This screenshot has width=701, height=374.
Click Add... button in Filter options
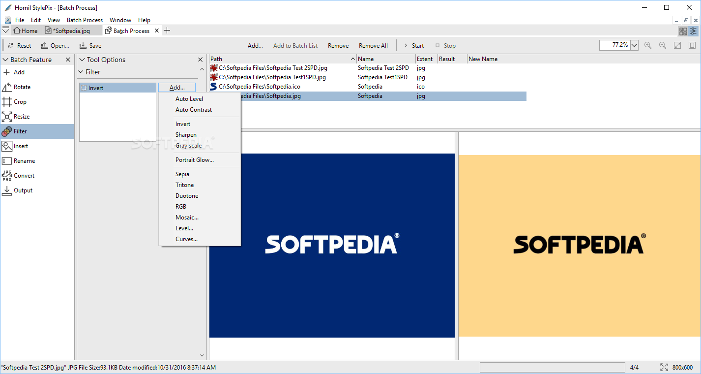coord(177,88)
